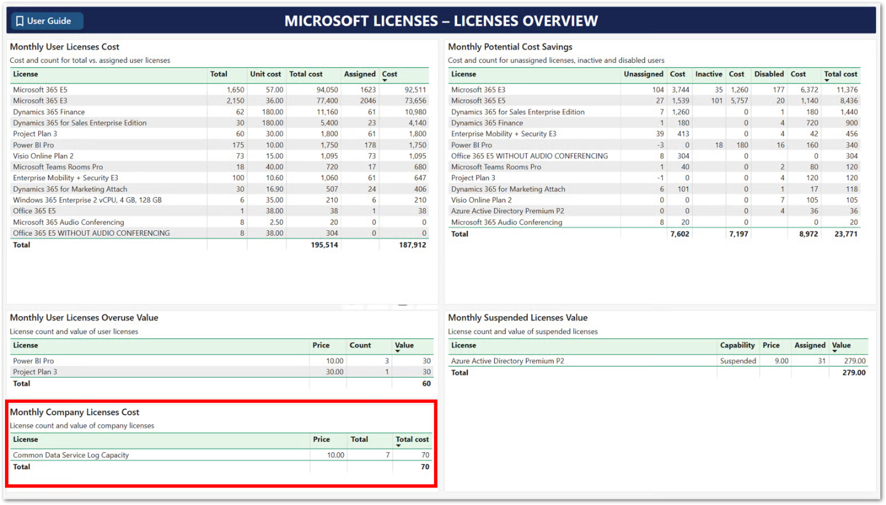Select the Capability column header
The height and width of the screenshot is (505, 886).
[x=737, y=345]
